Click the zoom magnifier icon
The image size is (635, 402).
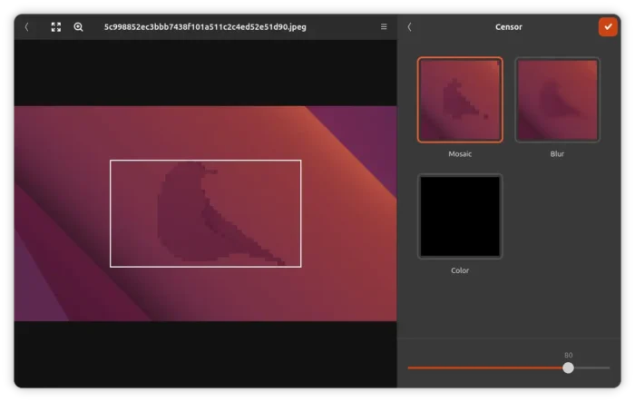click(79, 27)
